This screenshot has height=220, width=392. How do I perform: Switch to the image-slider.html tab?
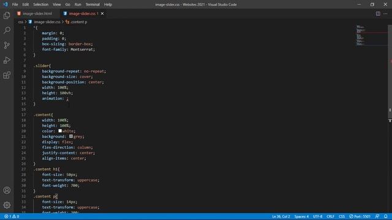(x=37, y=13)
